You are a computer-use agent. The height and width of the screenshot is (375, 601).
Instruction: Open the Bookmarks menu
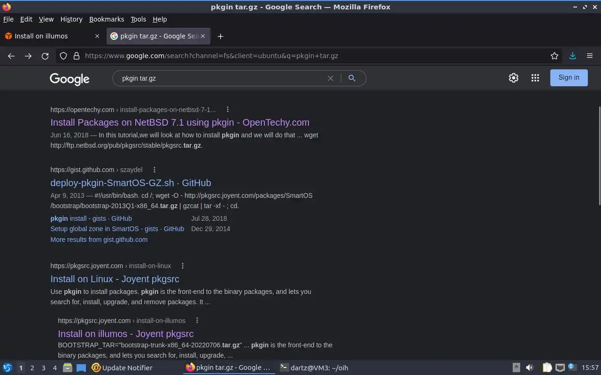coord(107,19)
